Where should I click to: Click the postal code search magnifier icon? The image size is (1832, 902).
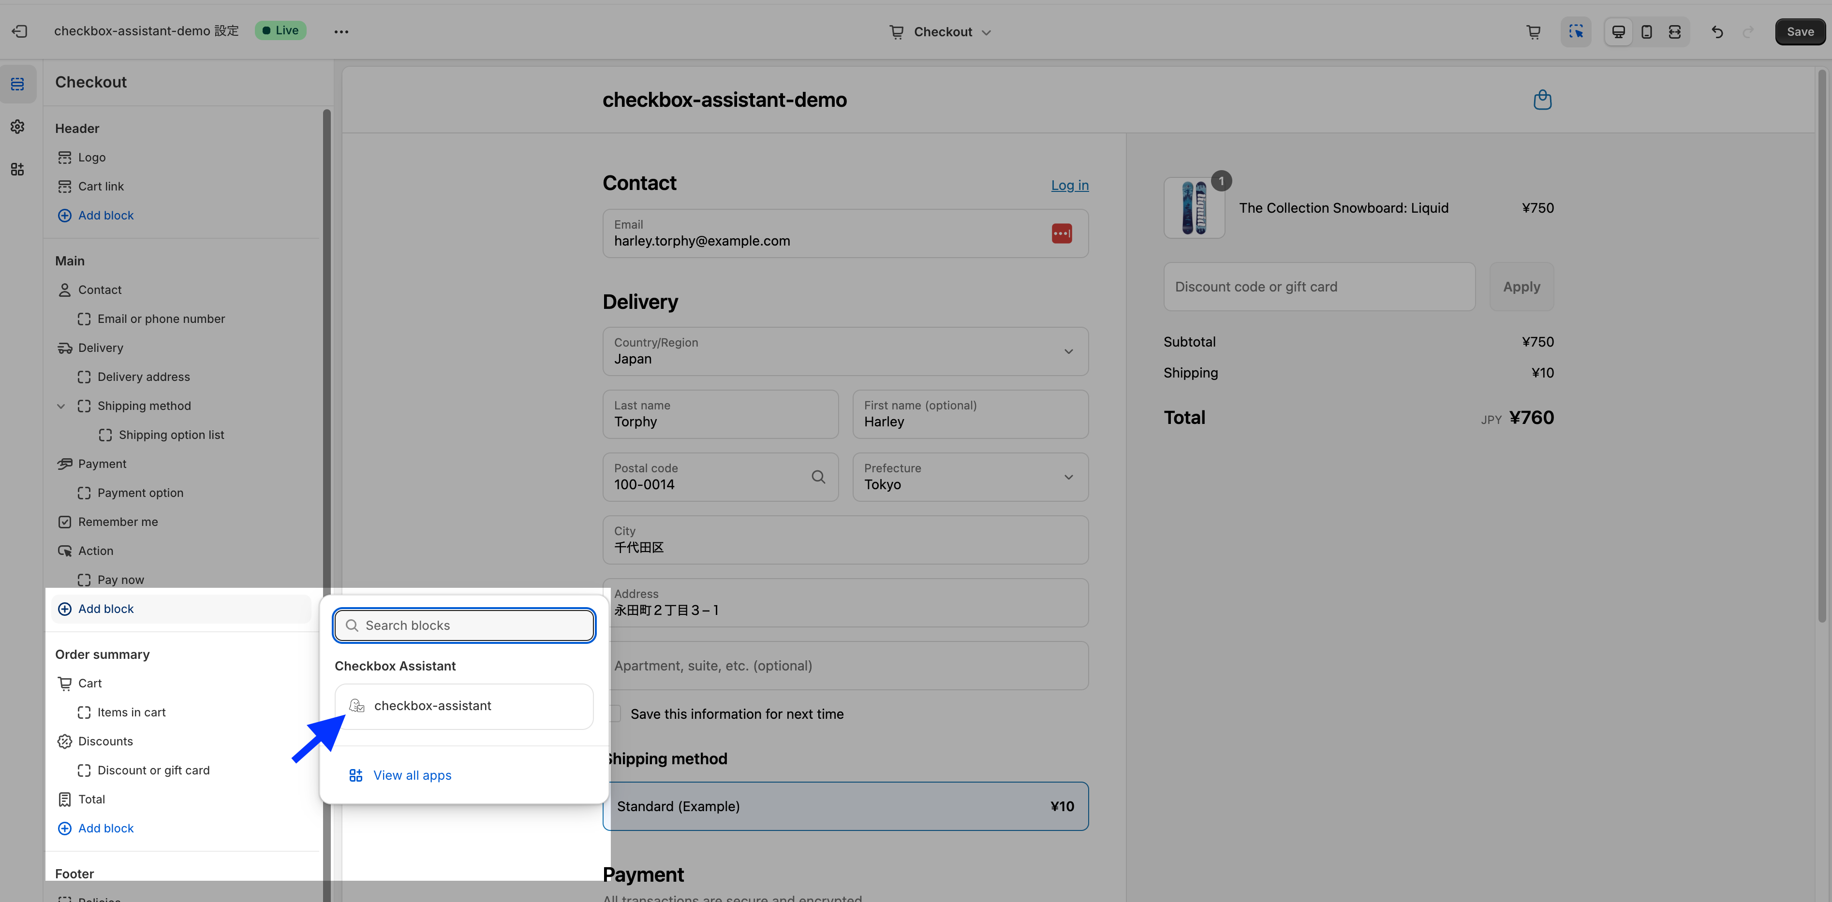coord(818,477)
